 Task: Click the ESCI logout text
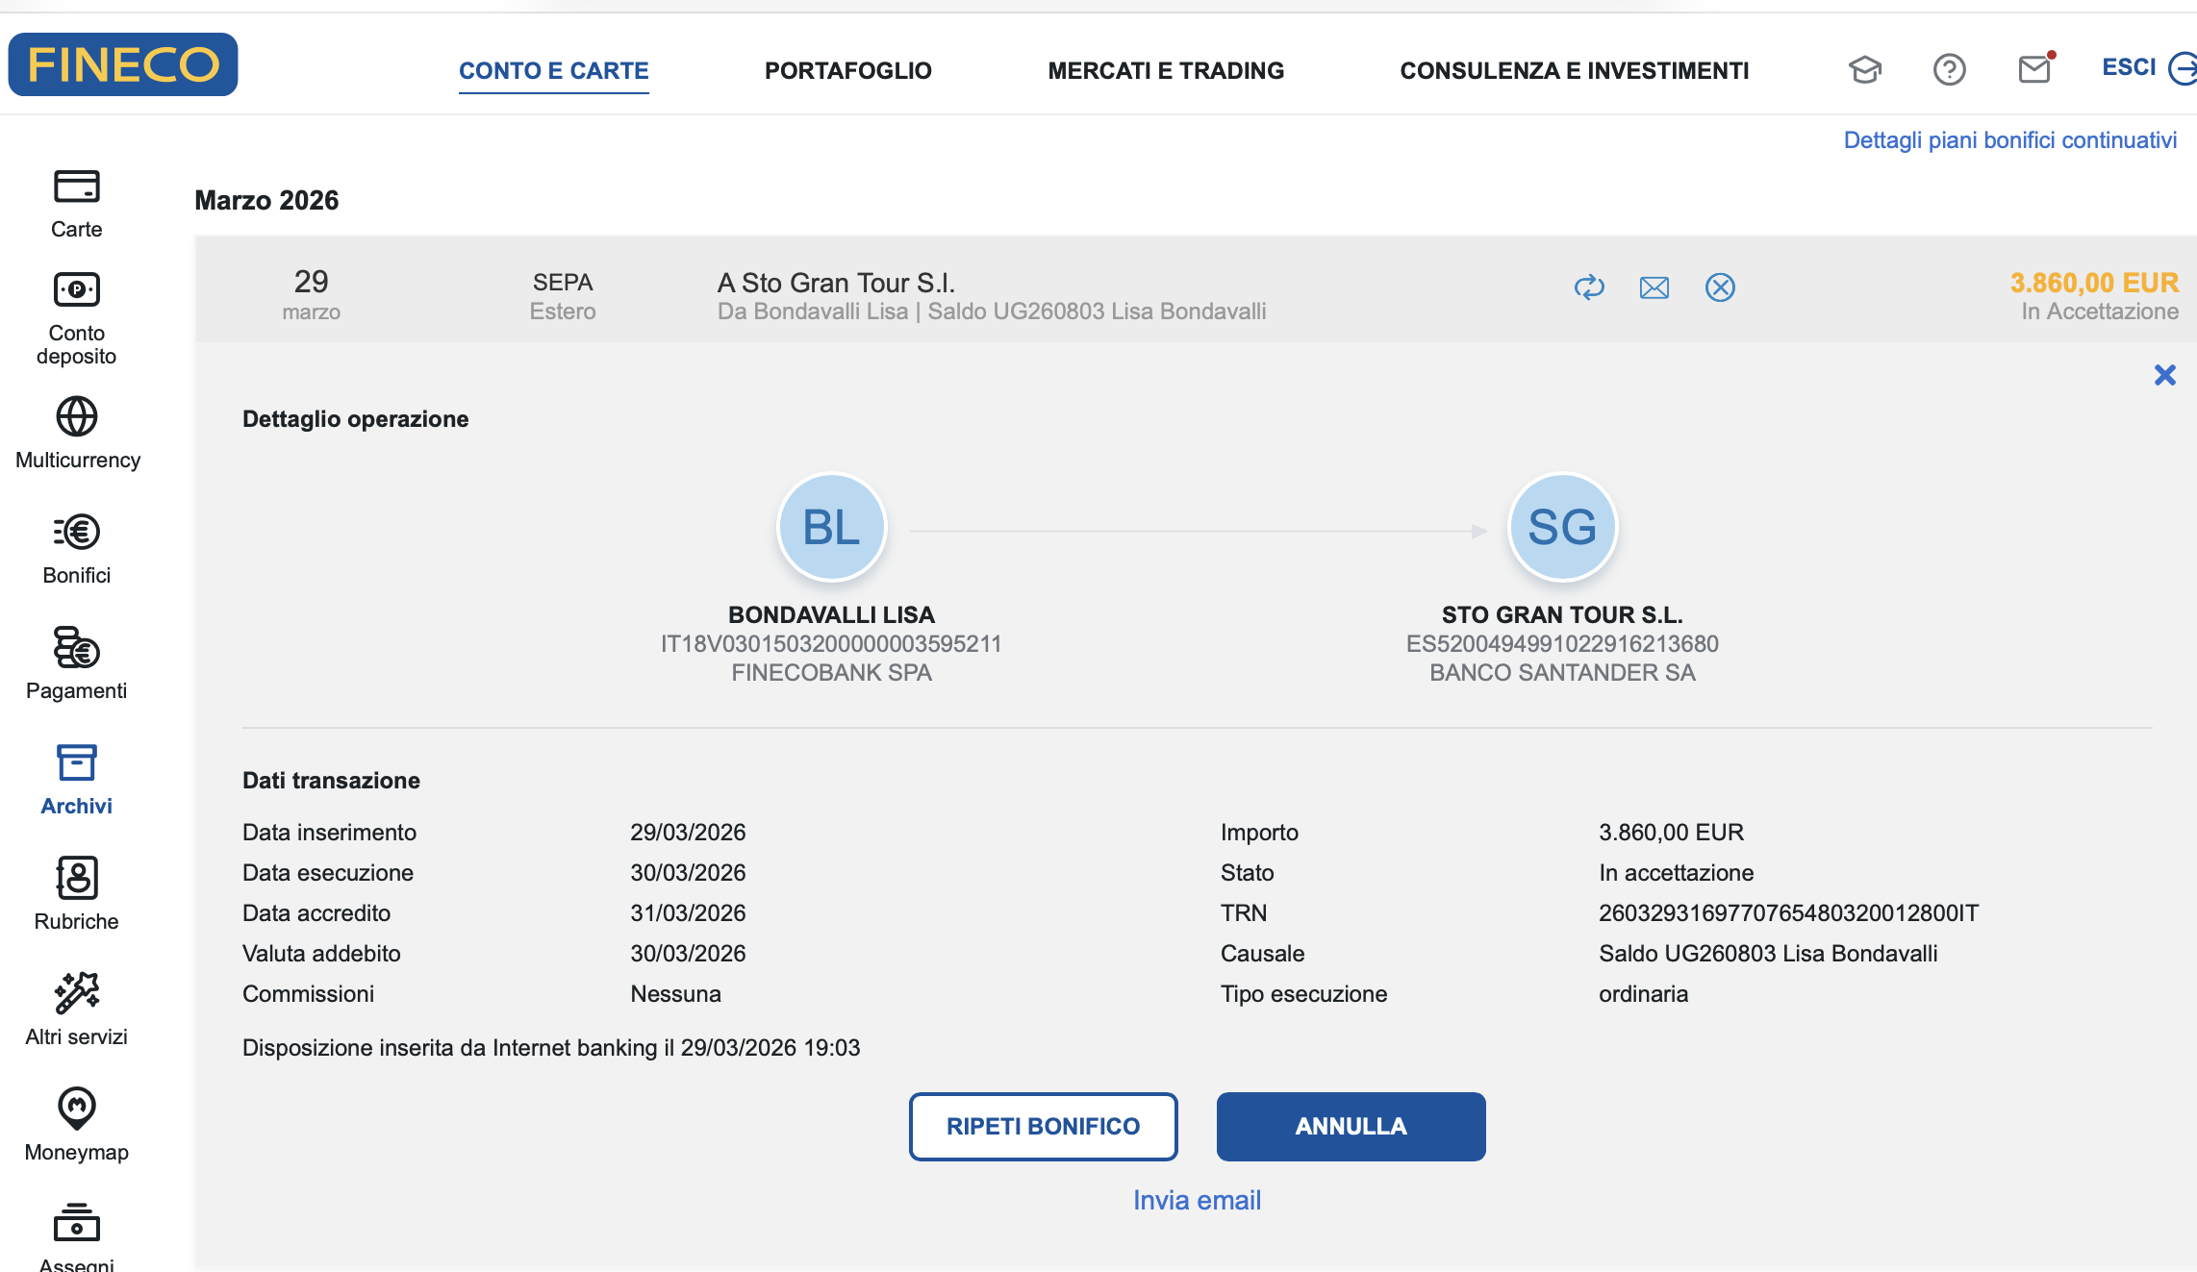(2129, 67)
